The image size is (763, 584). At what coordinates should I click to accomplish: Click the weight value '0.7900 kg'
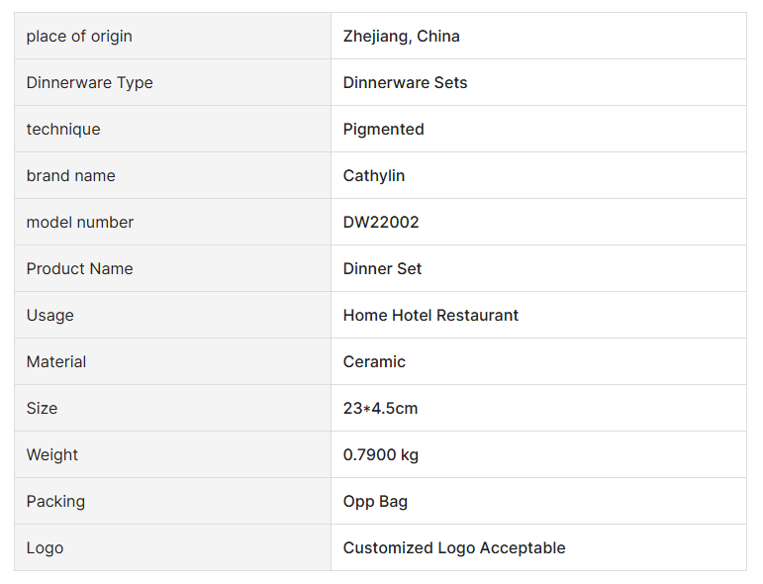380,455
